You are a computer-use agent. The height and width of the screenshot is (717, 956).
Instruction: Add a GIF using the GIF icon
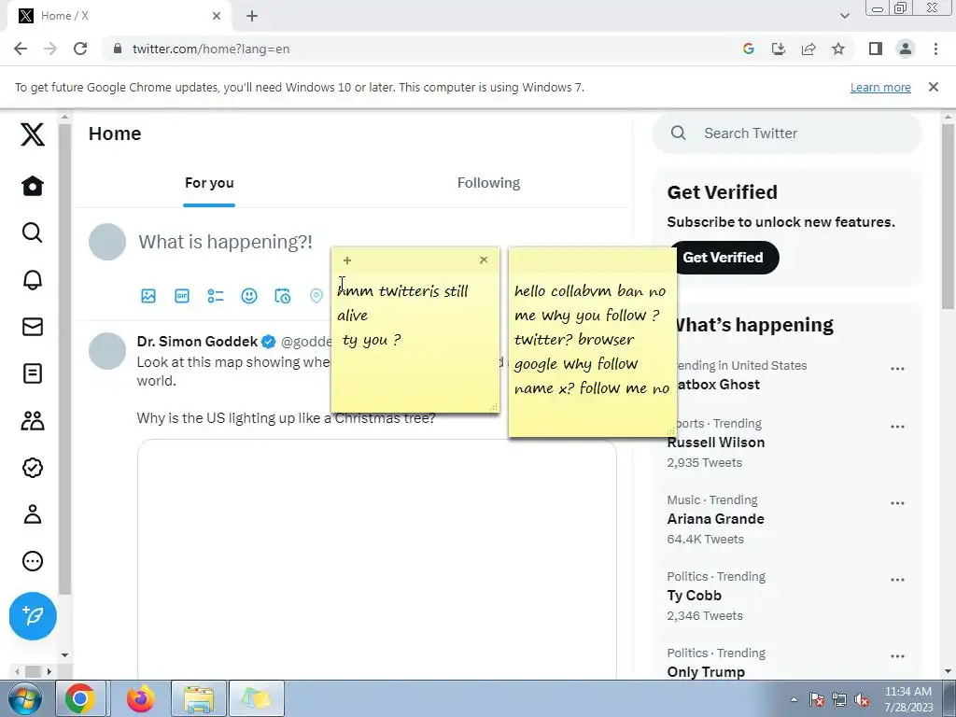[182, 296]
